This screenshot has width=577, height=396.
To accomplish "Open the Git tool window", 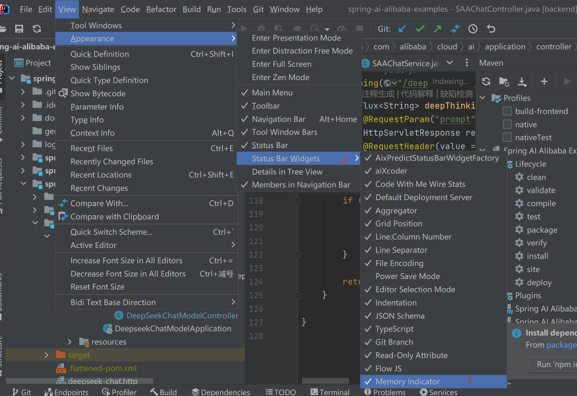I will coord(22,392).
